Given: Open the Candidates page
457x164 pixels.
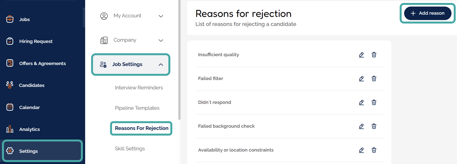Looking at the screenshot, I should pyautogui.click(x=31, y=85).
